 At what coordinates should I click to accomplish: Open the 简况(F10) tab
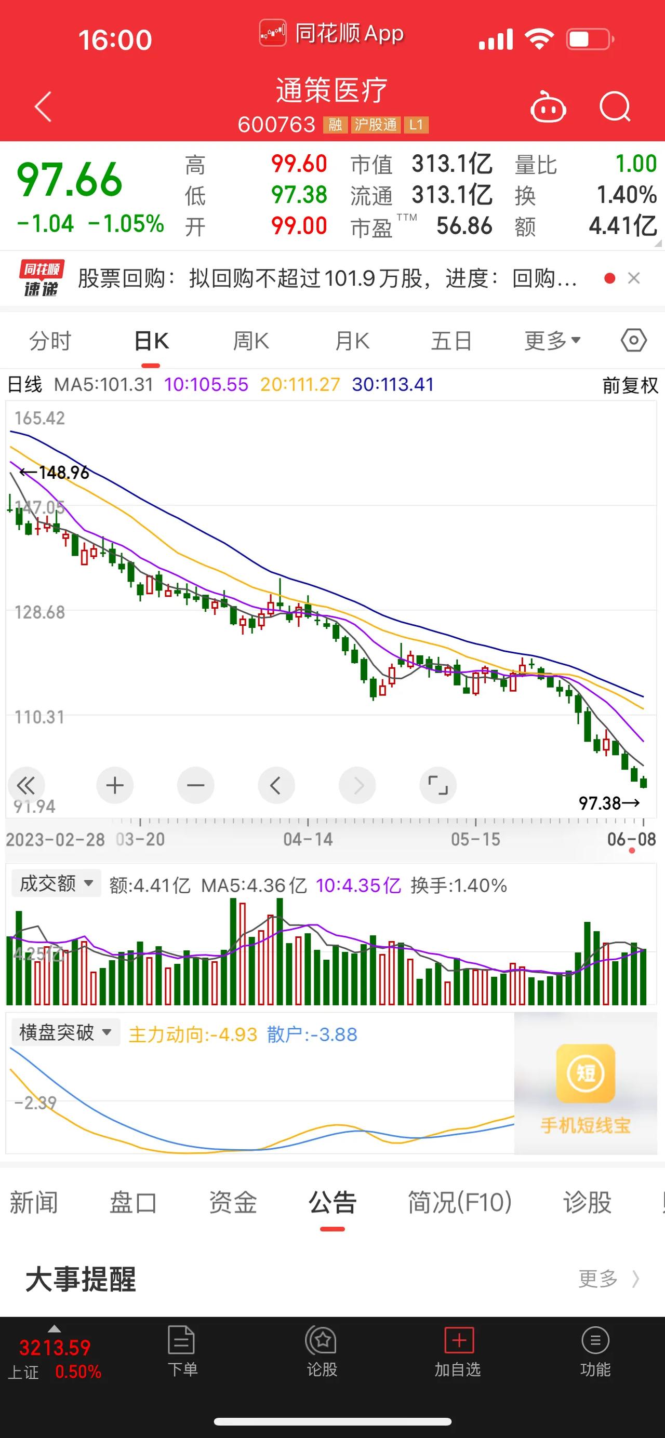point(460,1202)
